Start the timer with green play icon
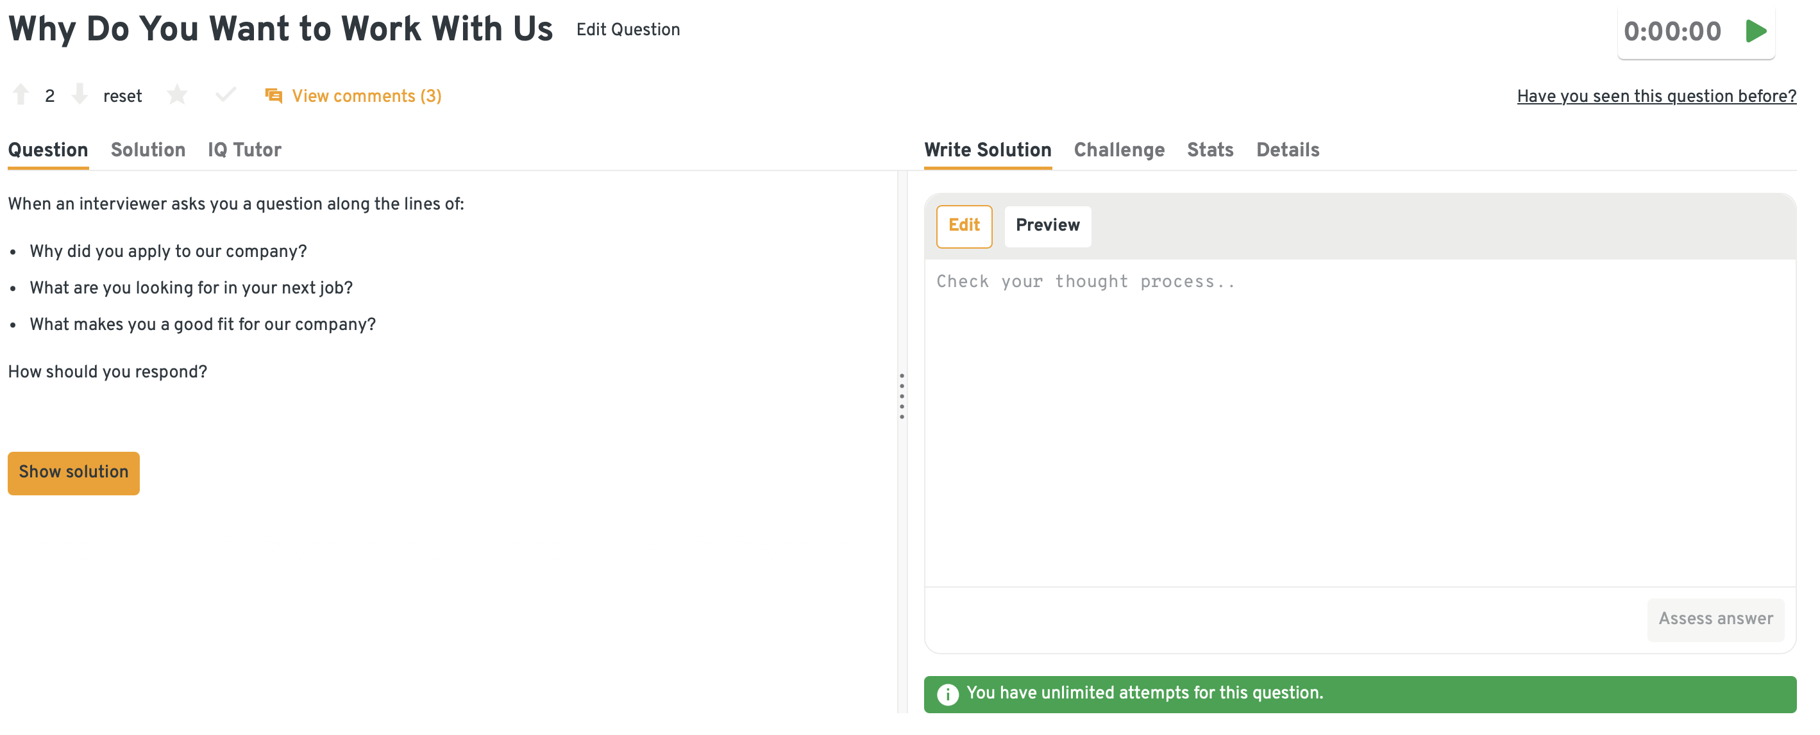The height and width of the screenshot is (735, 1820). pyautogui.click(x=1756, y=31)
